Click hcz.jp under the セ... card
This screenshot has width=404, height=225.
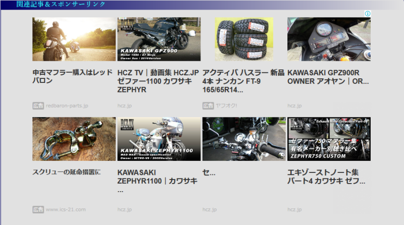[x=210, y=209]
